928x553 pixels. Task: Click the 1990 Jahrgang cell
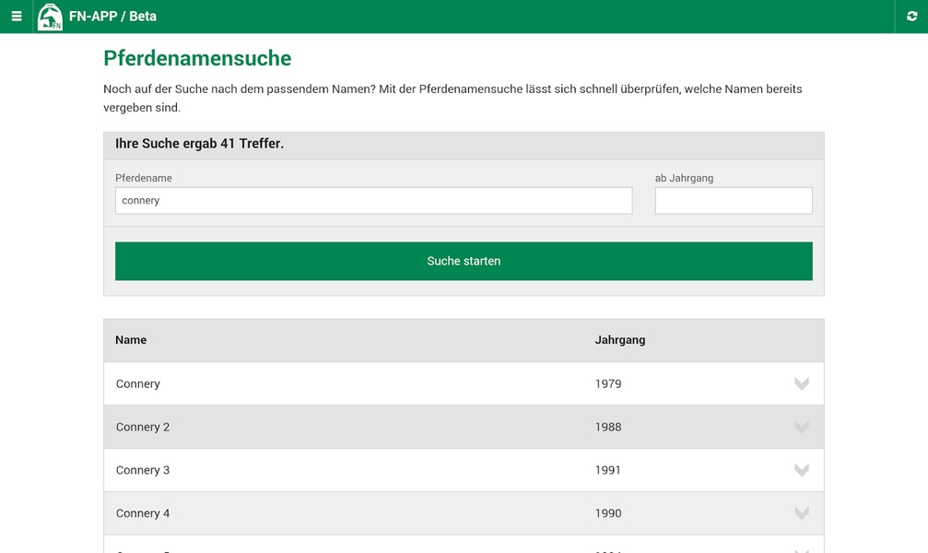click(608, 513)
